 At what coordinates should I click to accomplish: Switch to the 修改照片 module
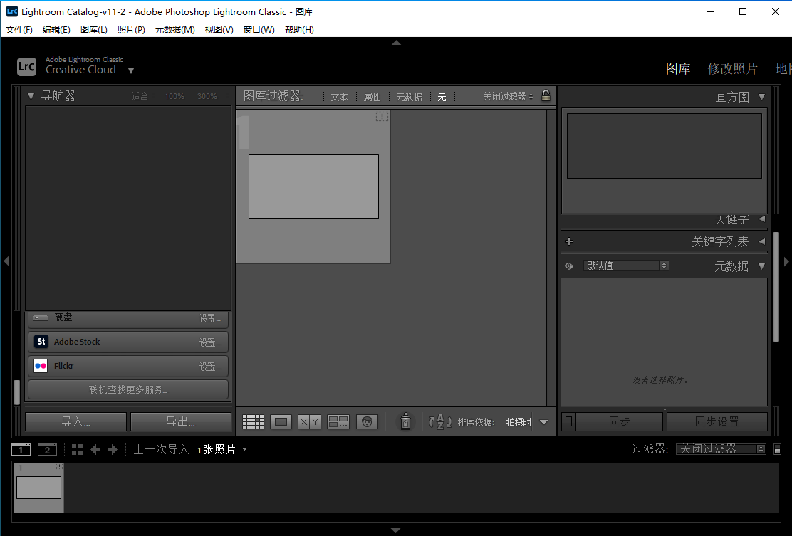(732, 68)
